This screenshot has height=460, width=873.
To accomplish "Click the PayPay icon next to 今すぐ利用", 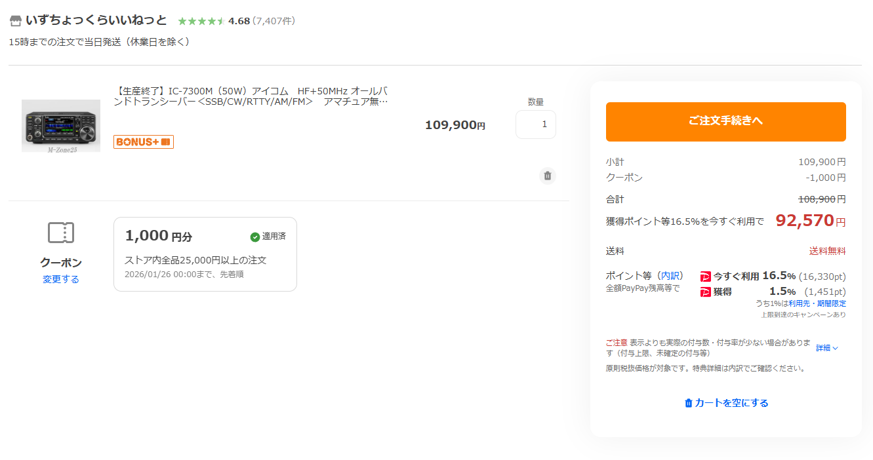I will click(706, 277).
